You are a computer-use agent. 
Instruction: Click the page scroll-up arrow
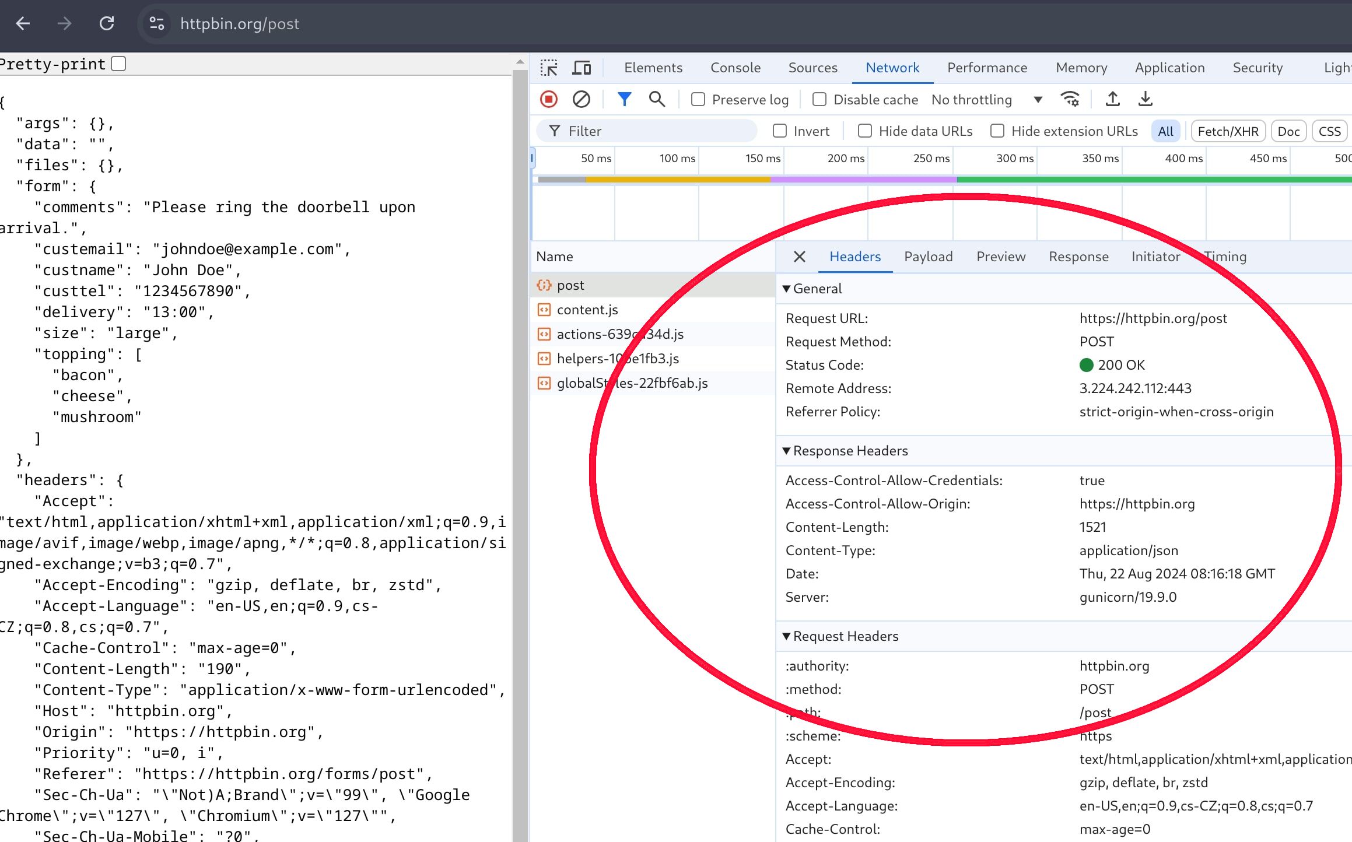520,61
